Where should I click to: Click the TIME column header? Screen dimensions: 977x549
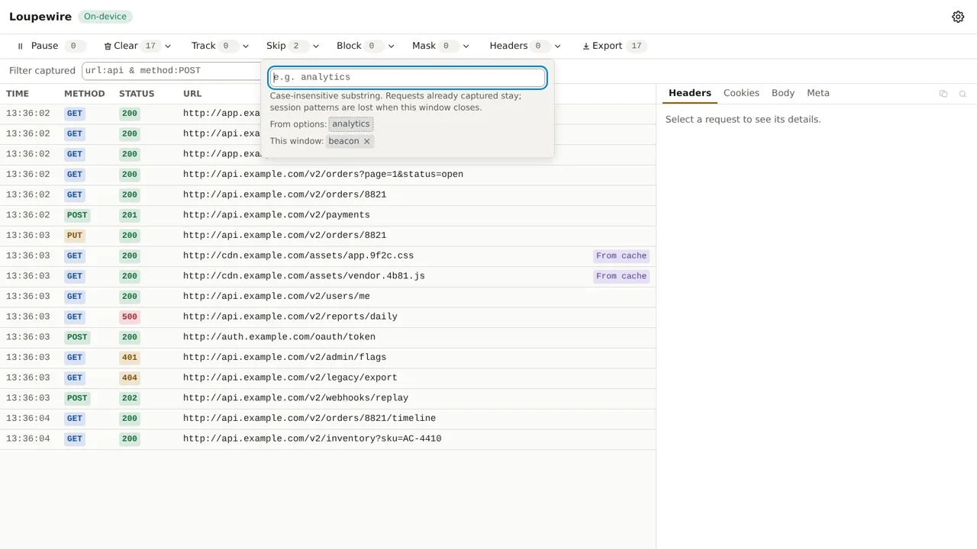point(18,94)
